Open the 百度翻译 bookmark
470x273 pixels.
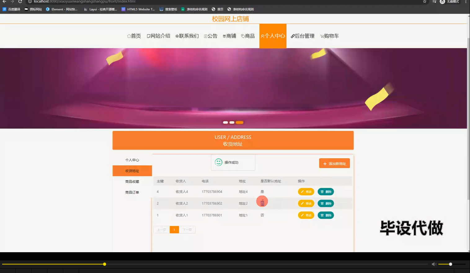tap(11, 9)
